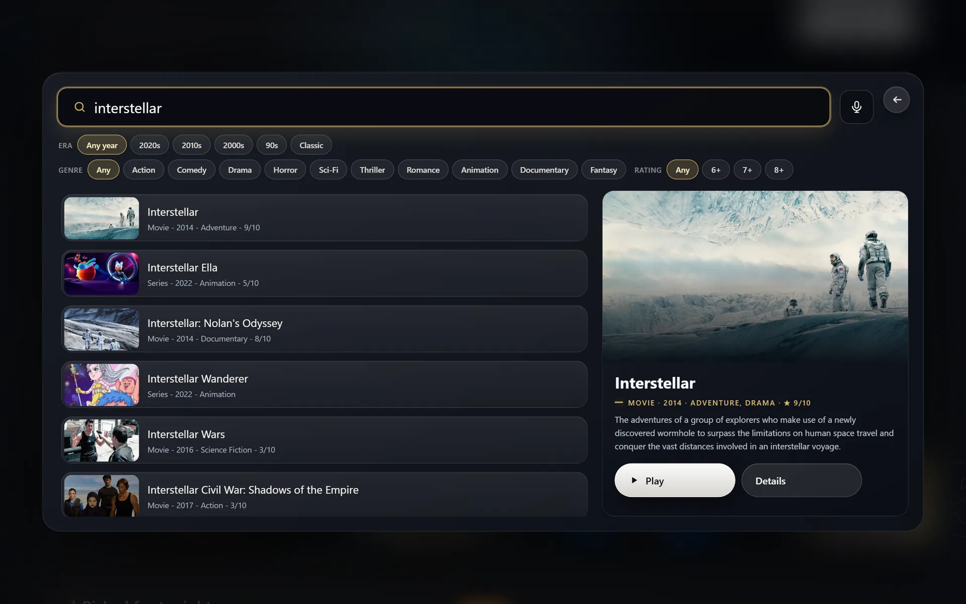Screen dimensions: 966x604
Task: Filter era by 90s
Action: pyautogui.click(x=272, y=145)
